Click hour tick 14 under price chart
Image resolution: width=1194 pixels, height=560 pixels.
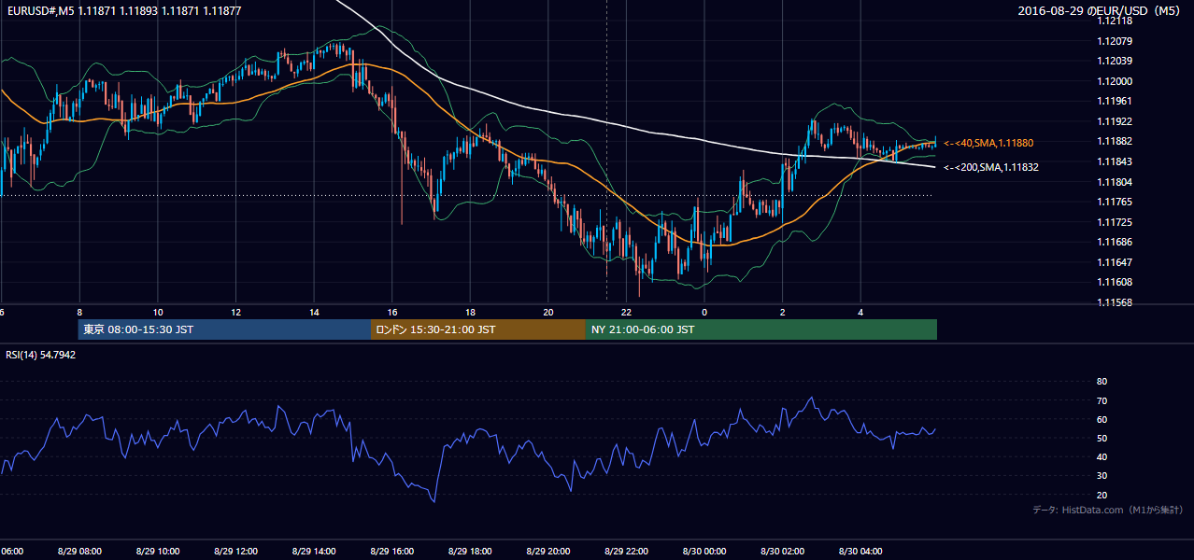click(314, 313)
